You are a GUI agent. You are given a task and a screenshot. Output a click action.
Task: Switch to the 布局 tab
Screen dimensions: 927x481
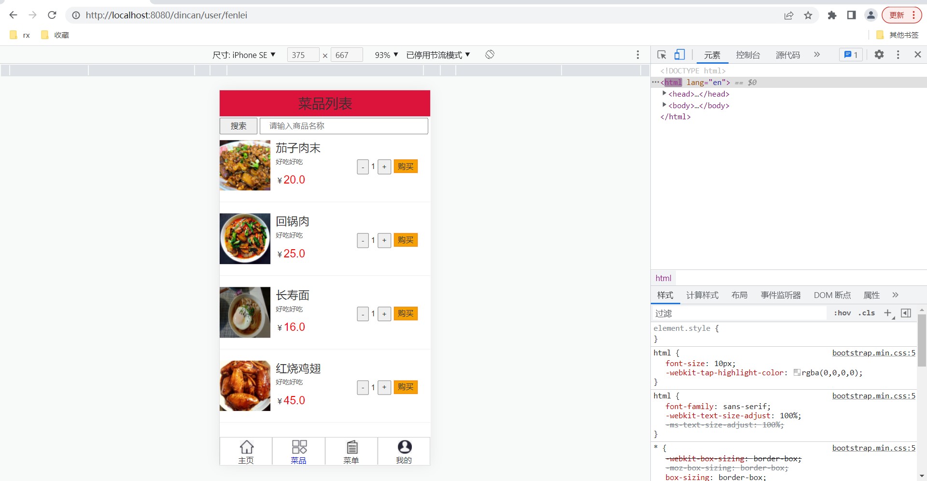click(x=739, y=295)
